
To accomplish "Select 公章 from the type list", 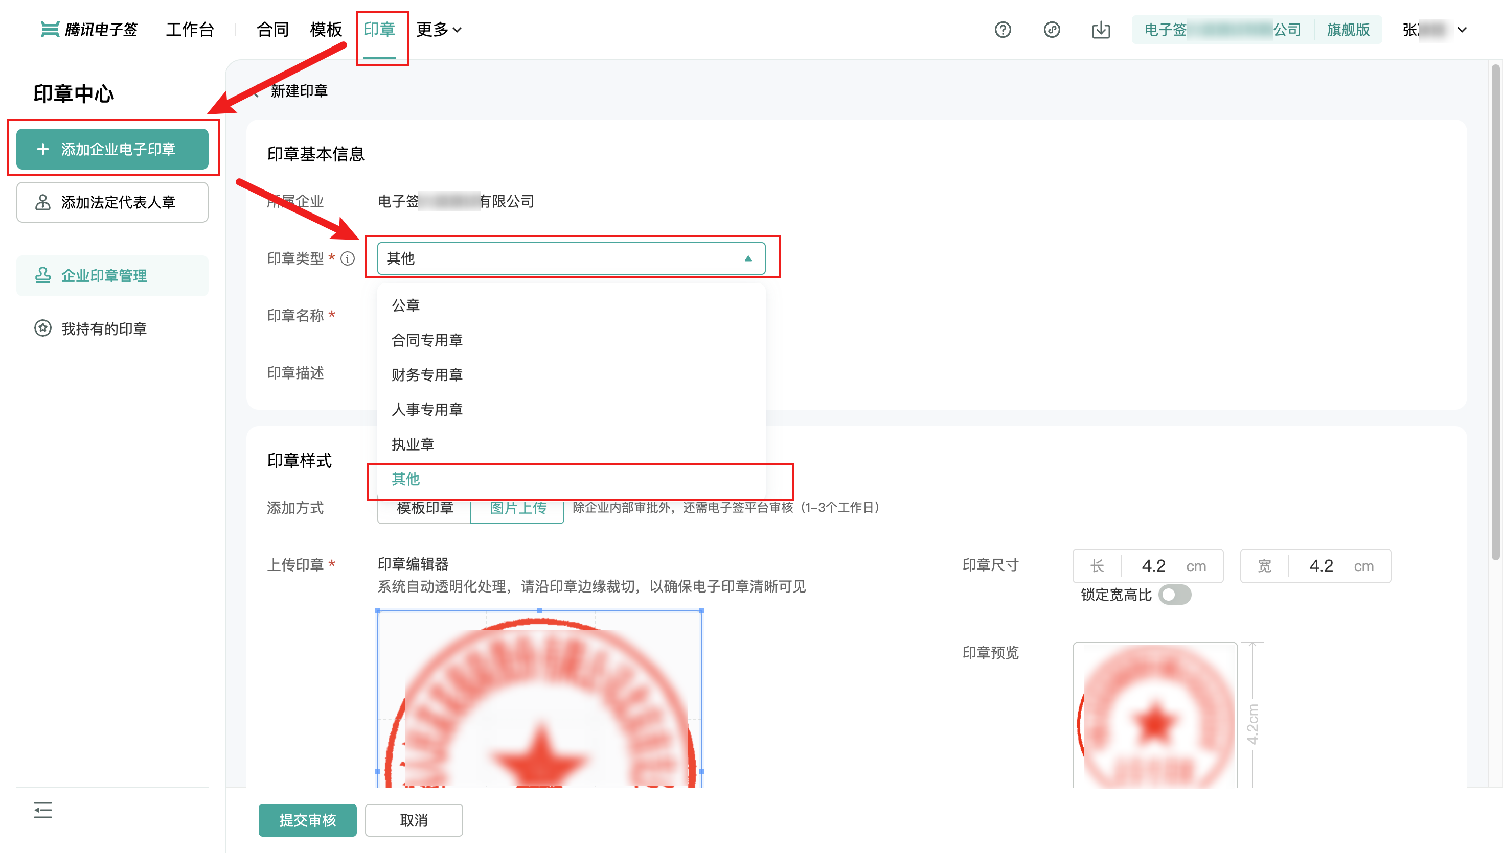I will (x=571, y=305).
